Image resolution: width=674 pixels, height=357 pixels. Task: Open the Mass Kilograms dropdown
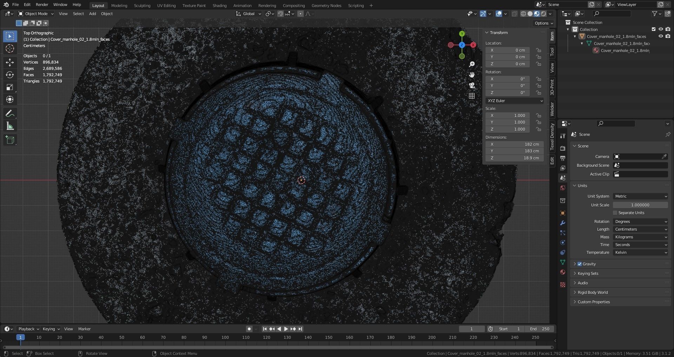click(x=640, y=237)
